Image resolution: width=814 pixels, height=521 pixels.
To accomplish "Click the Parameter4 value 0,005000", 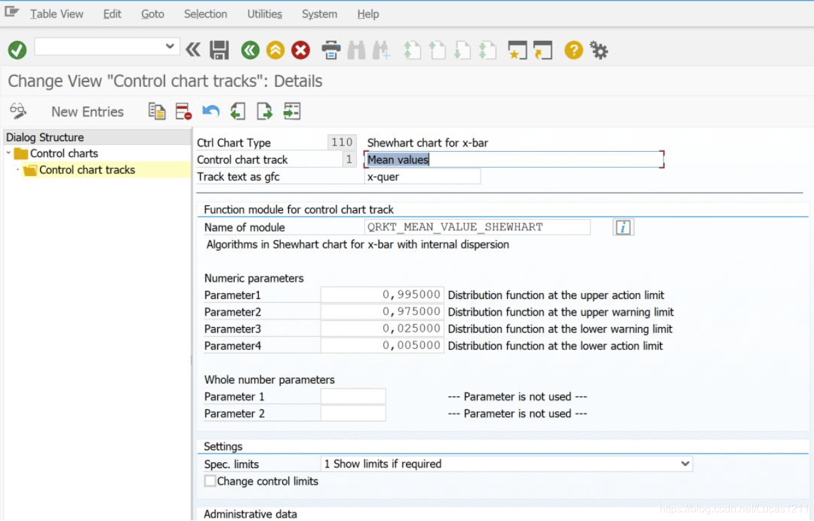I will pos(382,345).
